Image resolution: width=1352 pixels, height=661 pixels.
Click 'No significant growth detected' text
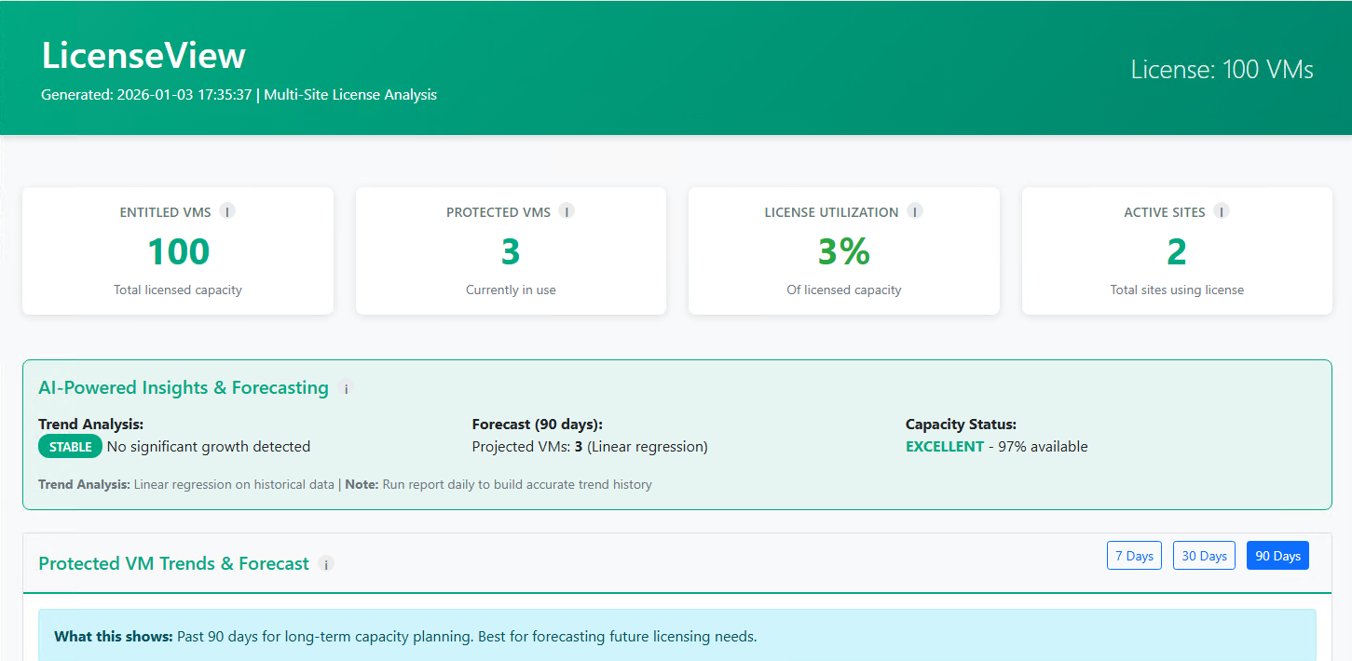(209, 447)
